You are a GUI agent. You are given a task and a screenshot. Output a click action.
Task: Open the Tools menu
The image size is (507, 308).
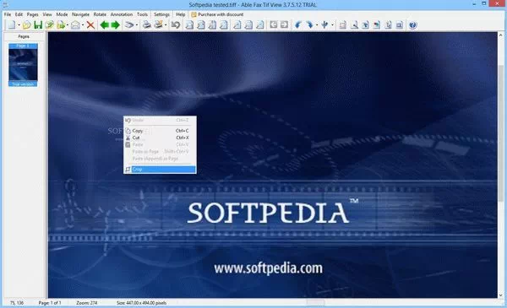142,14
